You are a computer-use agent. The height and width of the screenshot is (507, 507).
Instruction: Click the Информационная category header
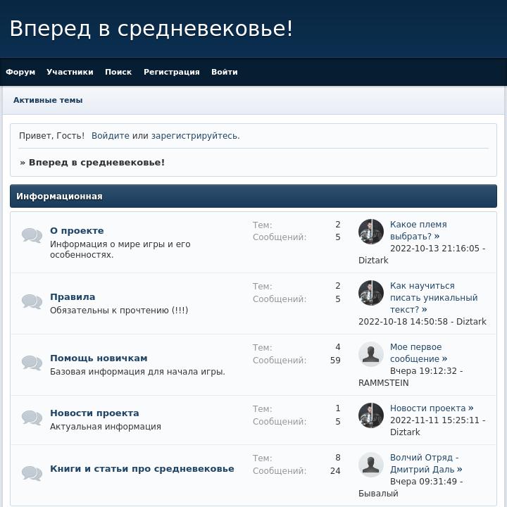[254, 196]
